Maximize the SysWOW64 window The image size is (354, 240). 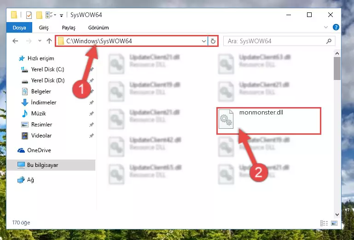coord(309,15)
